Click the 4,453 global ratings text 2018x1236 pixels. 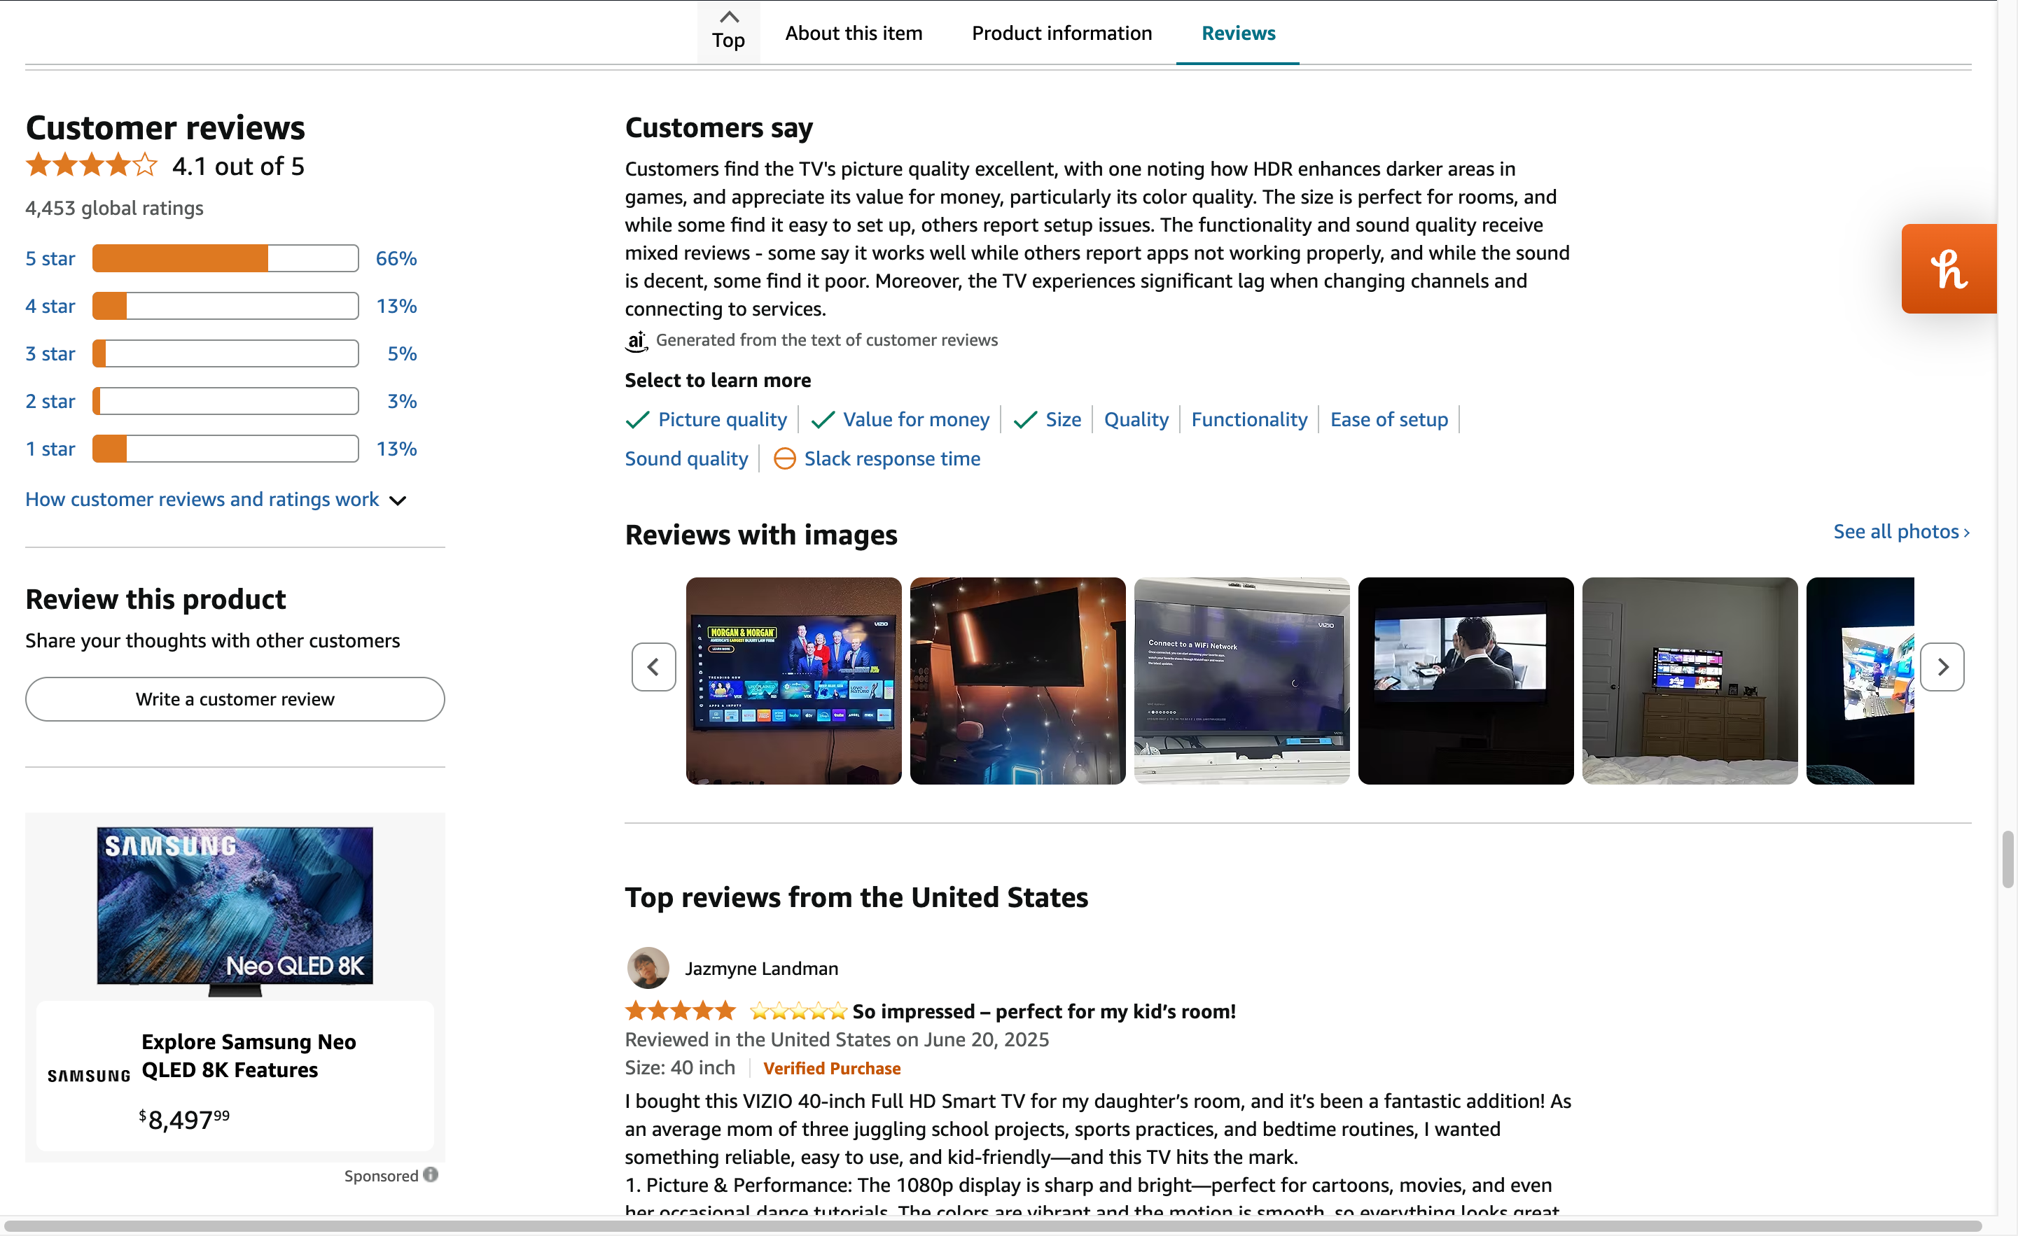(x=114, y=208)
